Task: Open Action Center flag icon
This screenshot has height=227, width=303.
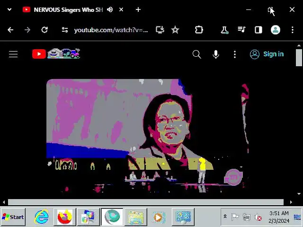Action: pyautogui.click(x=235, y=217)
